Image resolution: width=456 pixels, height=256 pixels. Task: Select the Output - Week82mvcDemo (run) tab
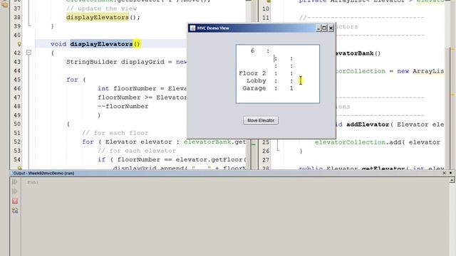pyautogui.click(x=43, y=174)
